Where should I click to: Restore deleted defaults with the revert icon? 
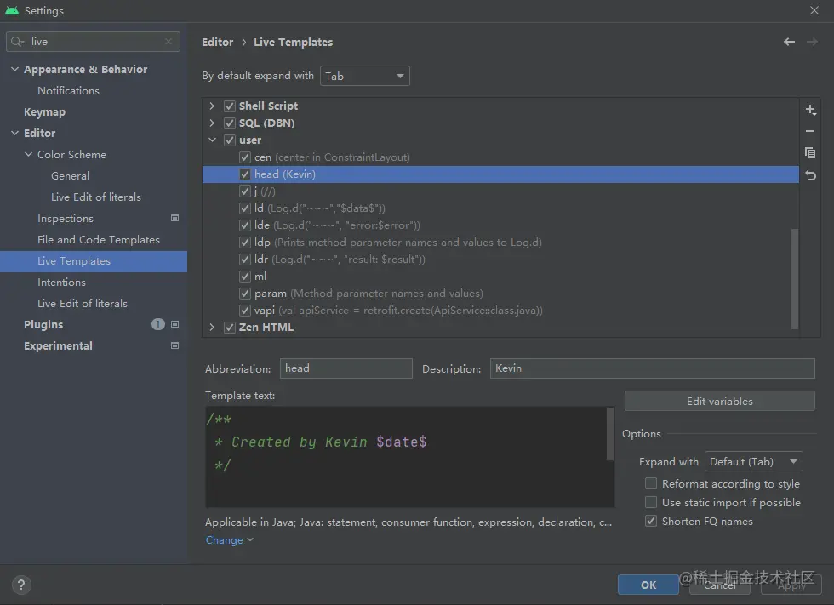810,175
